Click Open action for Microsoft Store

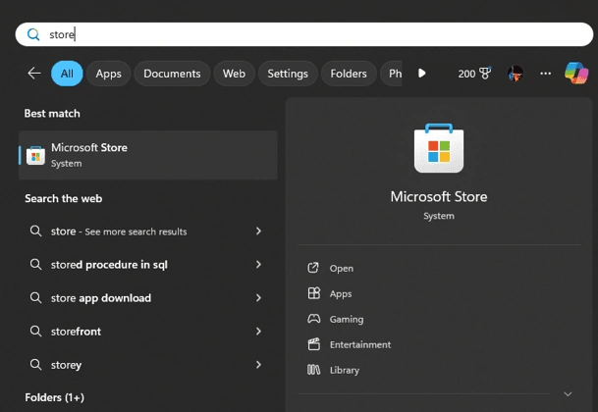342,269
